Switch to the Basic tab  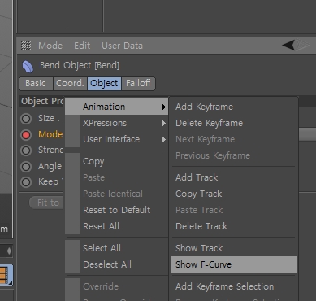pyautogui.click(x=36, y=83)
